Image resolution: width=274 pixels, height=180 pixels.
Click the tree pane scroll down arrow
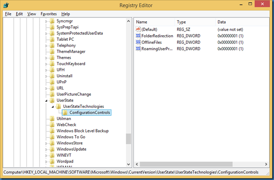point(128,164)
